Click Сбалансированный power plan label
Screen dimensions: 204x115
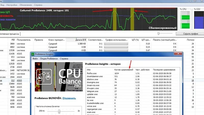[162, 28]
